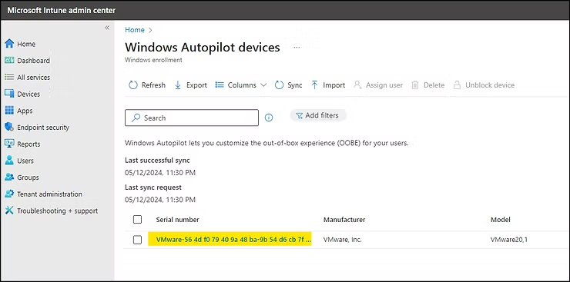Image resolution: width=570 pixels, height=282 pixels.
Task: Click the Home breadcrumb link
Action: 135,30
